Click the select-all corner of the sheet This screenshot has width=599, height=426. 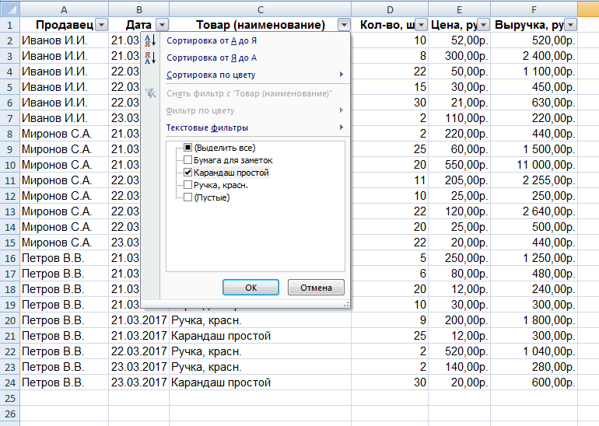coord(10,9)
